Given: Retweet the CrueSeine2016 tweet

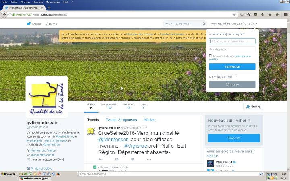Looking at the screenshot, I should [117, 159].
